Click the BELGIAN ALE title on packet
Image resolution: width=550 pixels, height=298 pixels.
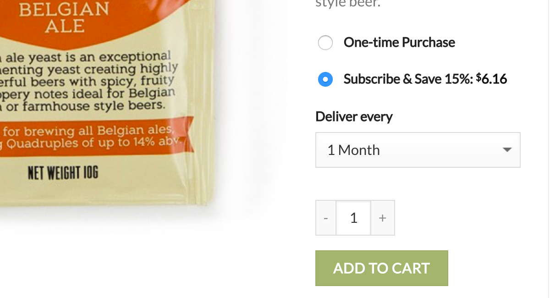pyautogui.click(x=64, y=17)
